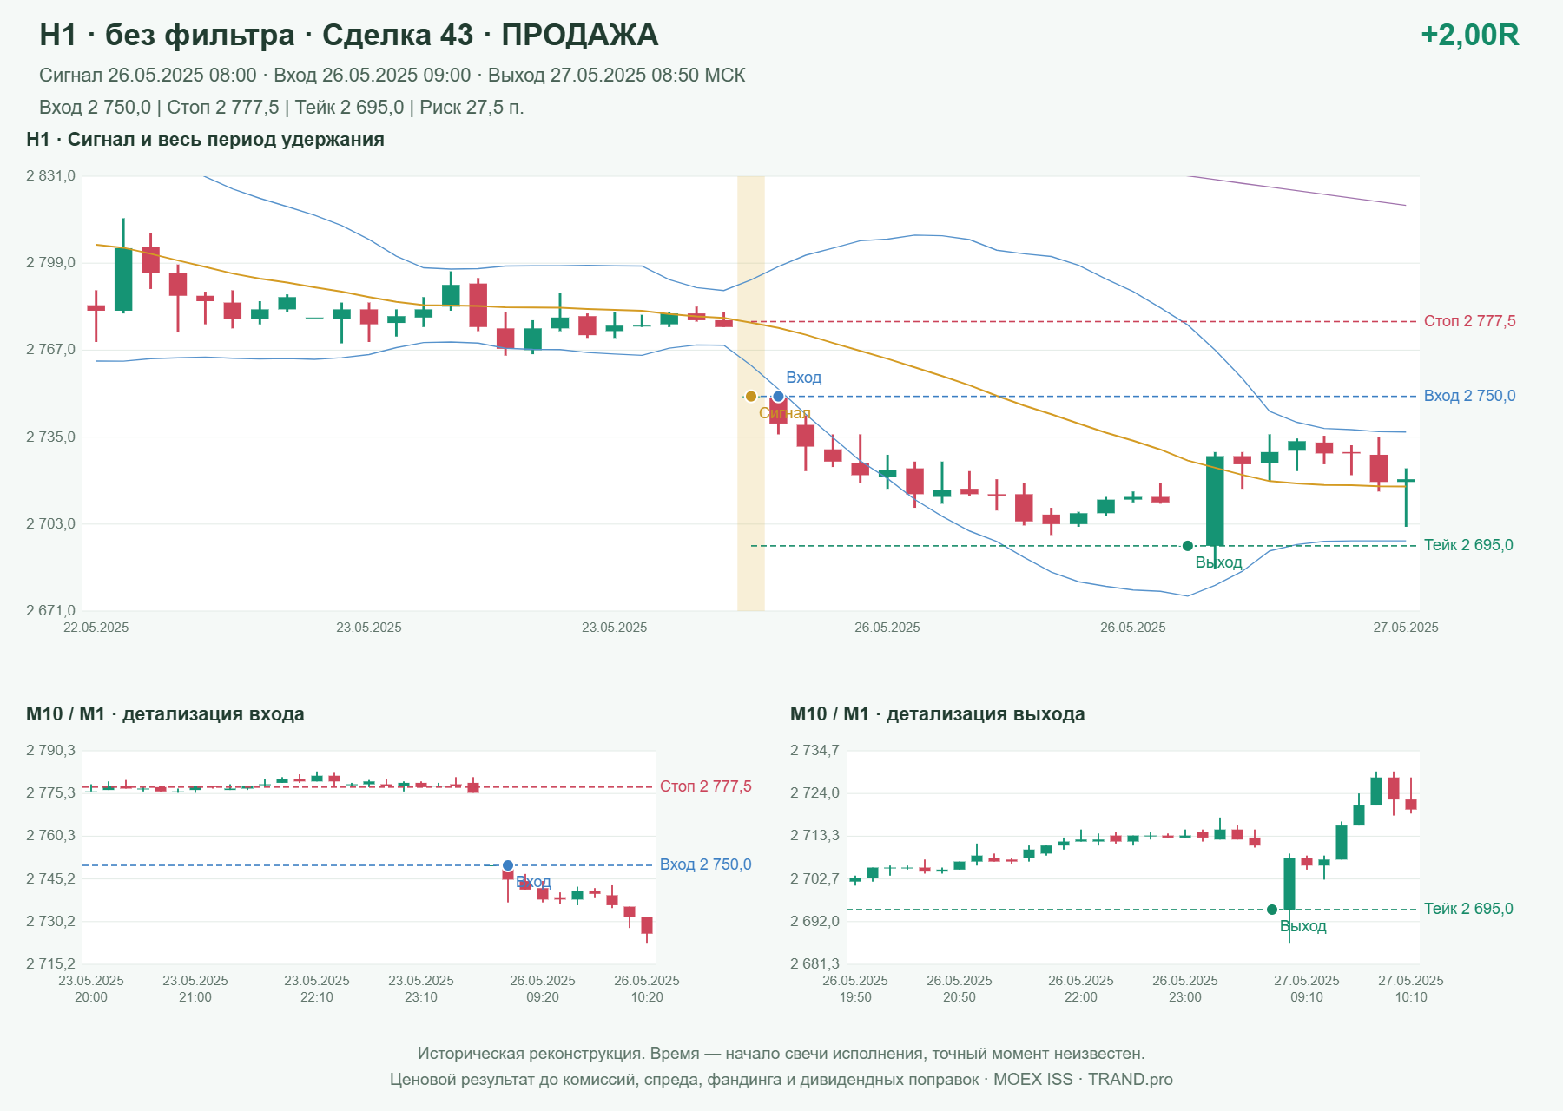This screenshot has width=1563, height=1111.
Task: Click heading 'H1 · Сигнал и весь период удержания'
Action: coord(205,140)
